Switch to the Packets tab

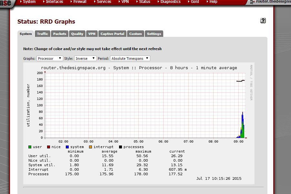60,34
